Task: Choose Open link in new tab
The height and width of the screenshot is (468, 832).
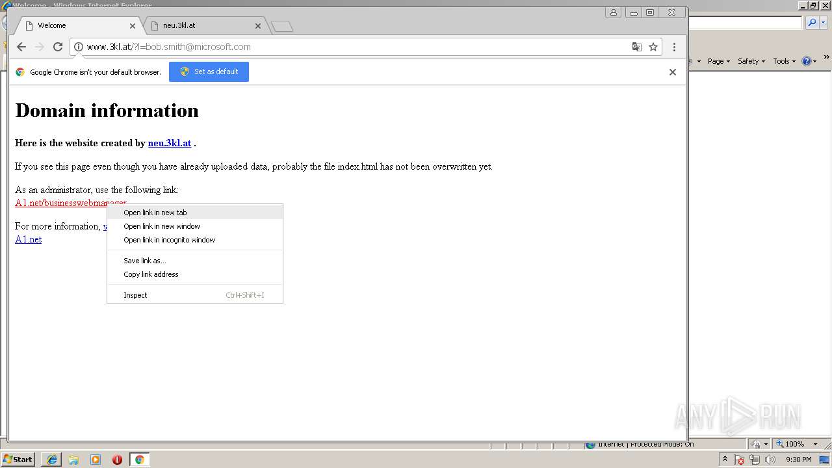Action: click(x=195, y=213)
